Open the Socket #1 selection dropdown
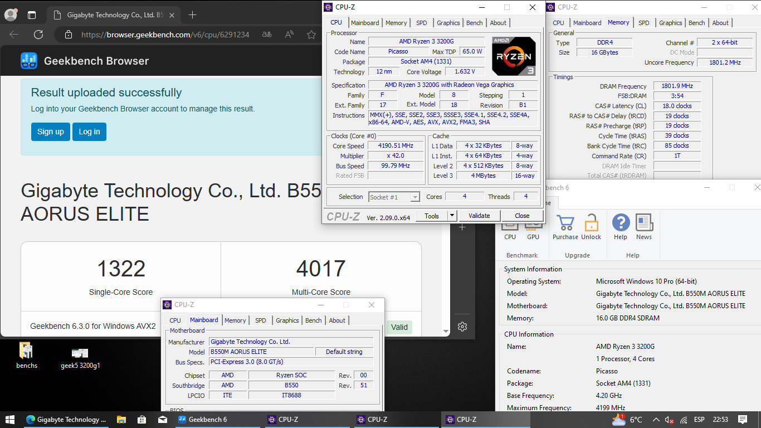Image resolution: width=761 pixels, height=428 pixels. [x=394, y=197]
